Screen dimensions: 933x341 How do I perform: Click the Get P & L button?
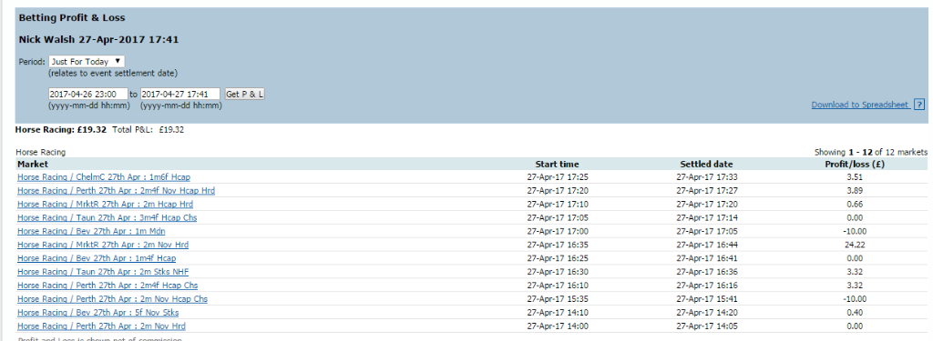coord(245,94)
